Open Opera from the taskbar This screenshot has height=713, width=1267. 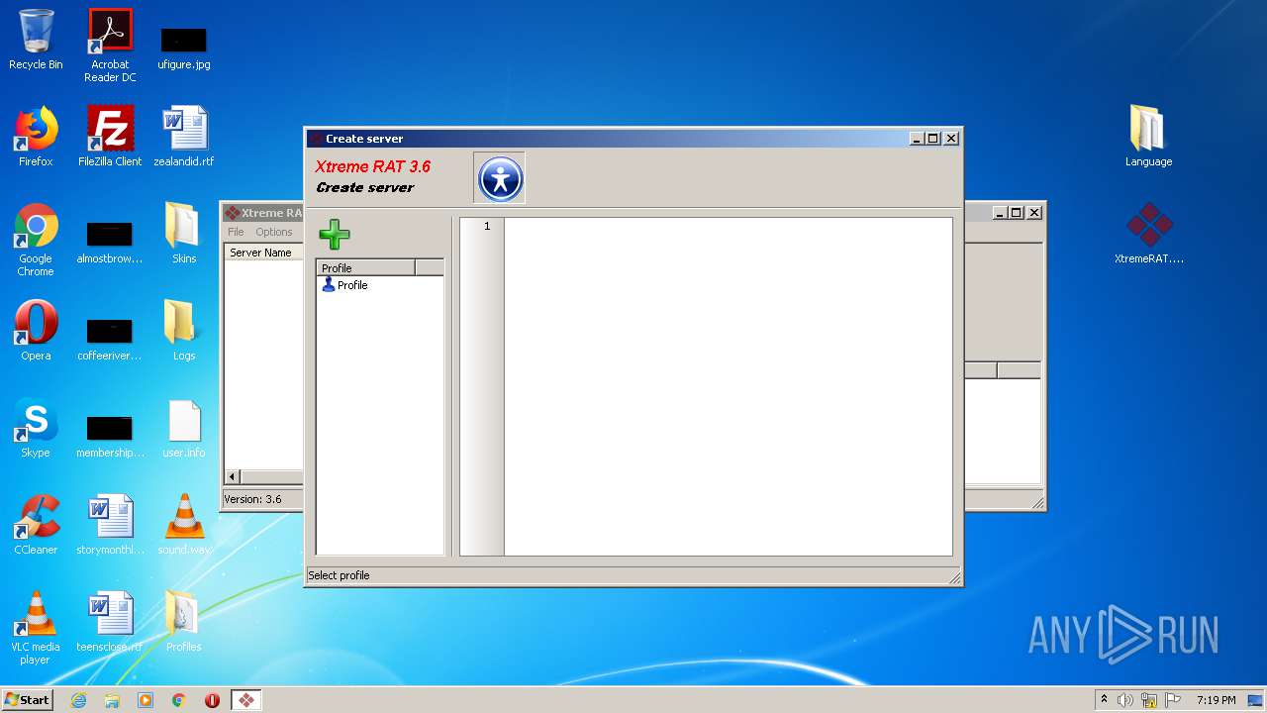pos(212,700)
